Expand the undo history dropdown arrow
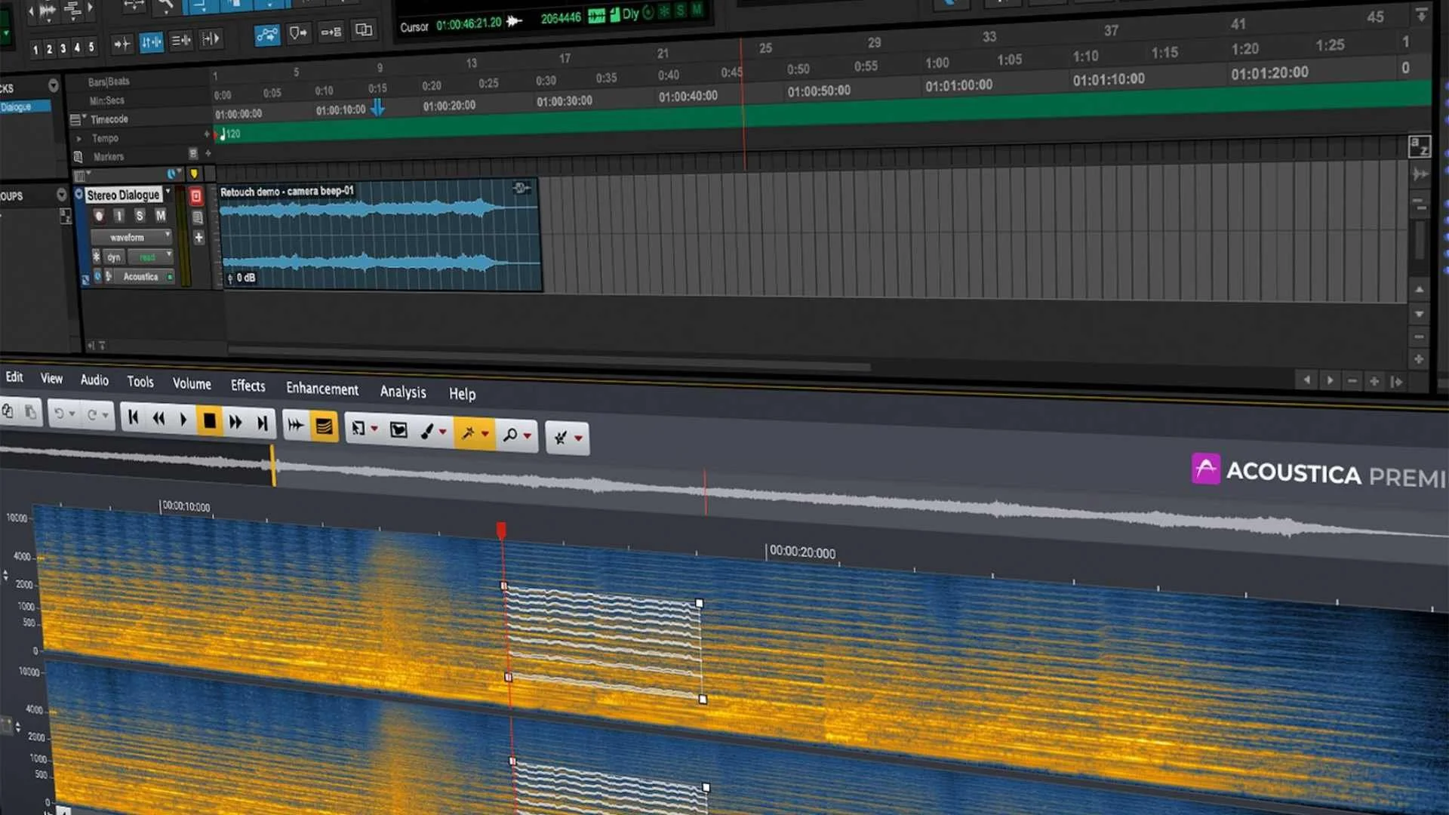This screenshot has height=815, width=1449. coord(72,414)
